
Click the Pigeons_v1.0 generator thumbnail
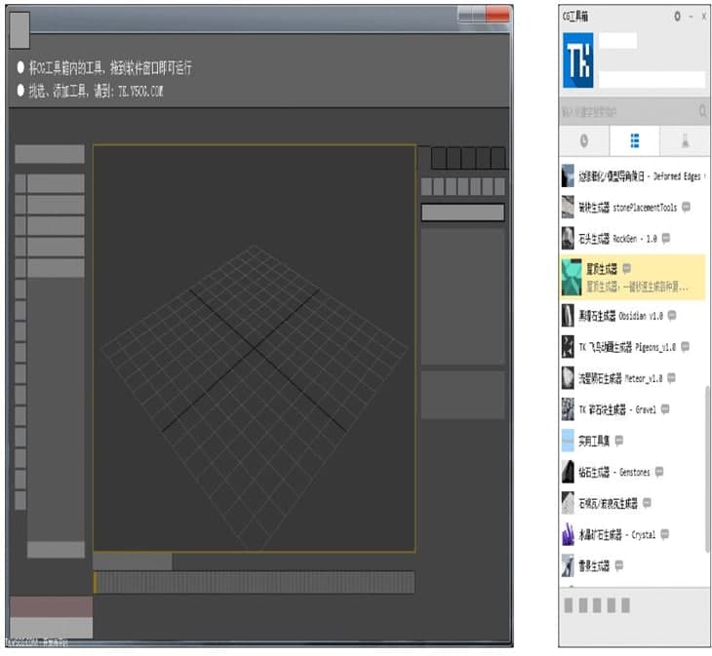pyautogui.click(x=568, y=347)
